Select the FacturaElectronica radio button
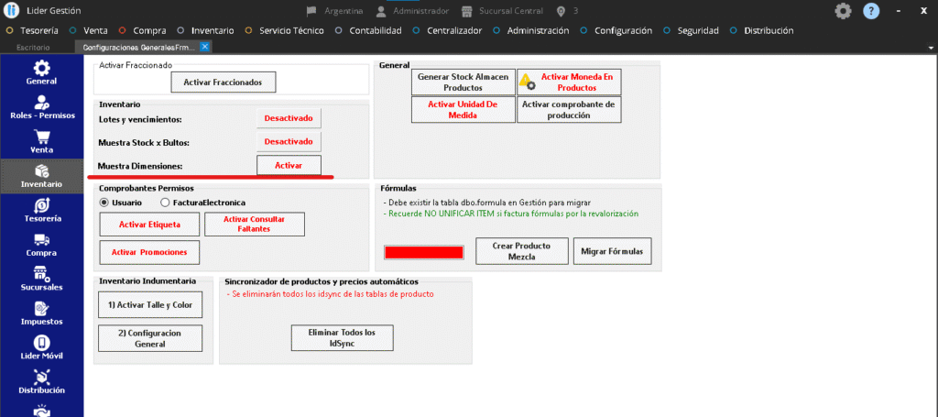This screenshot has height=417, width=938. click(165, 203)
